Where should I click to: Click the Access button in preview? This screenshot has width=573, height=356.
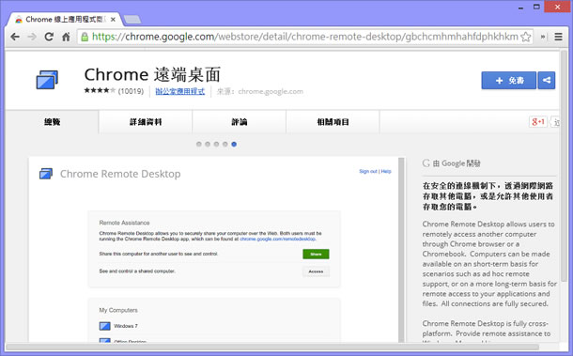pyautogui.click(x=316, y=271)
